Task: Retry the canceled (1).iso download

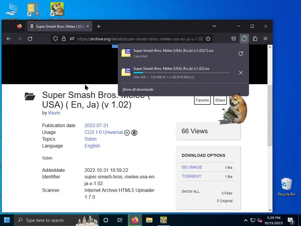Action: pyautogui.click(x=241, y=54)
